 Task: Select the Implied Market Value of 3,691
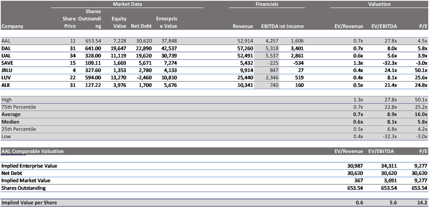point(390,180)
